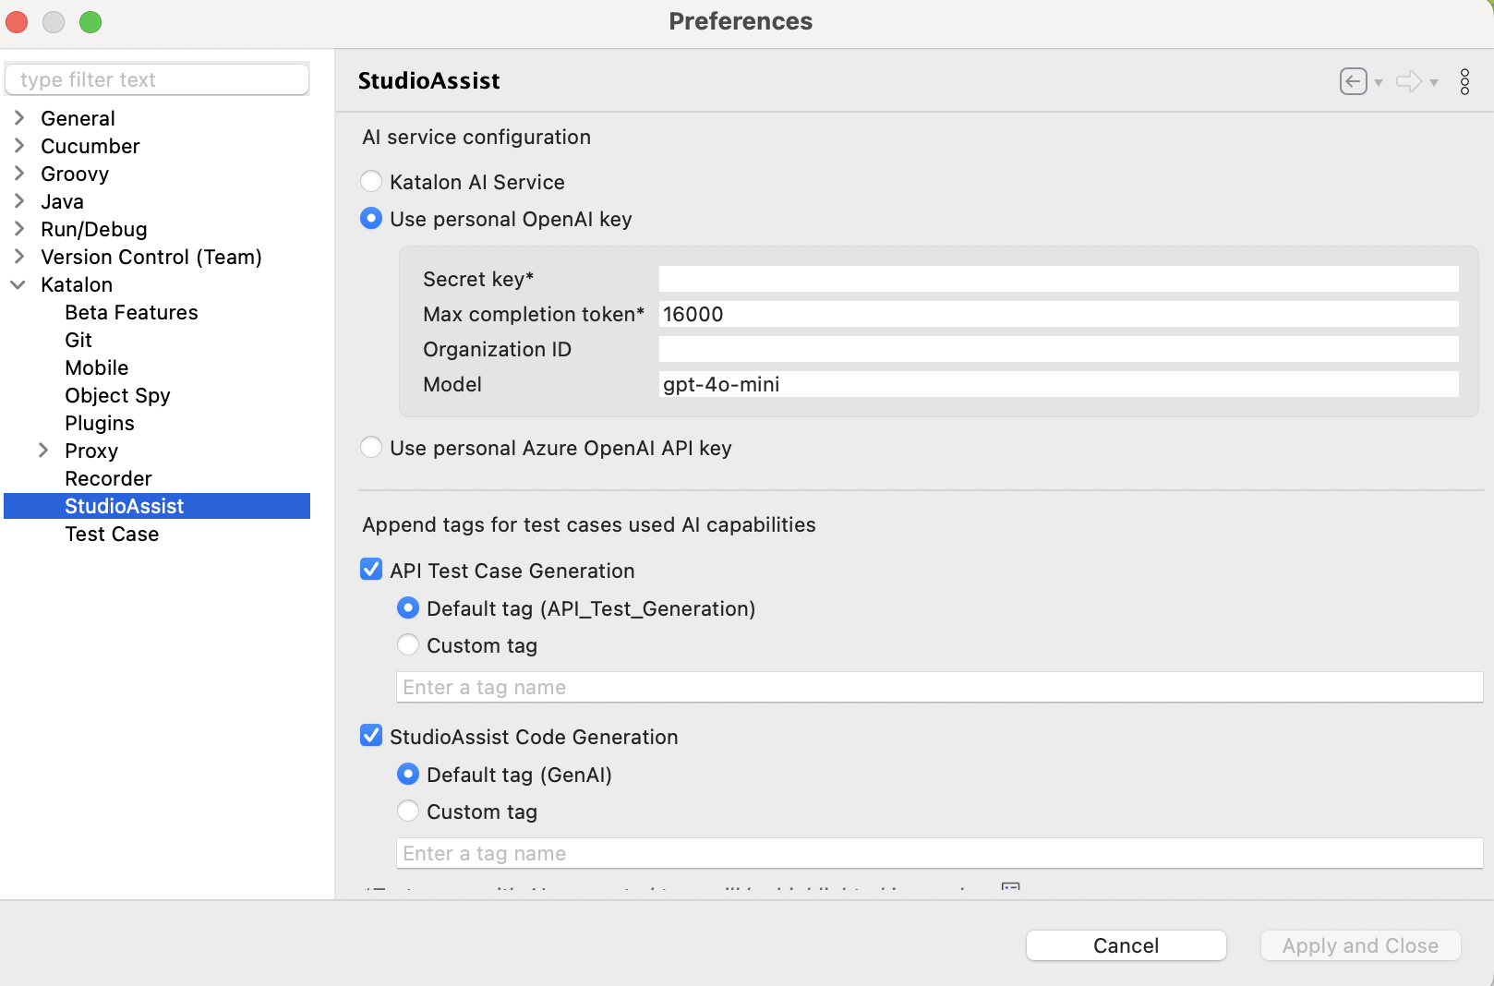This screenshot has width=1494, height=986.
Task: Select the Groovy tree label
Action: click(75, 174)
